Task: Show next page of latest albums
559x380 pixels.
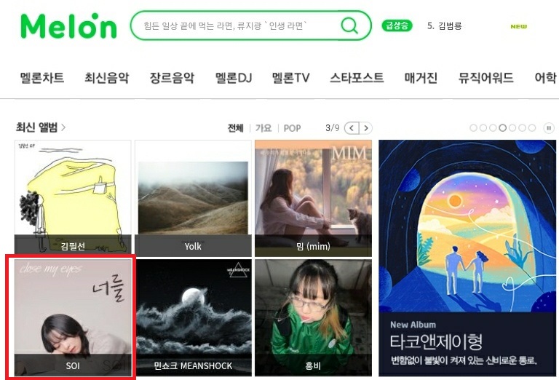Action: [366, 128]
